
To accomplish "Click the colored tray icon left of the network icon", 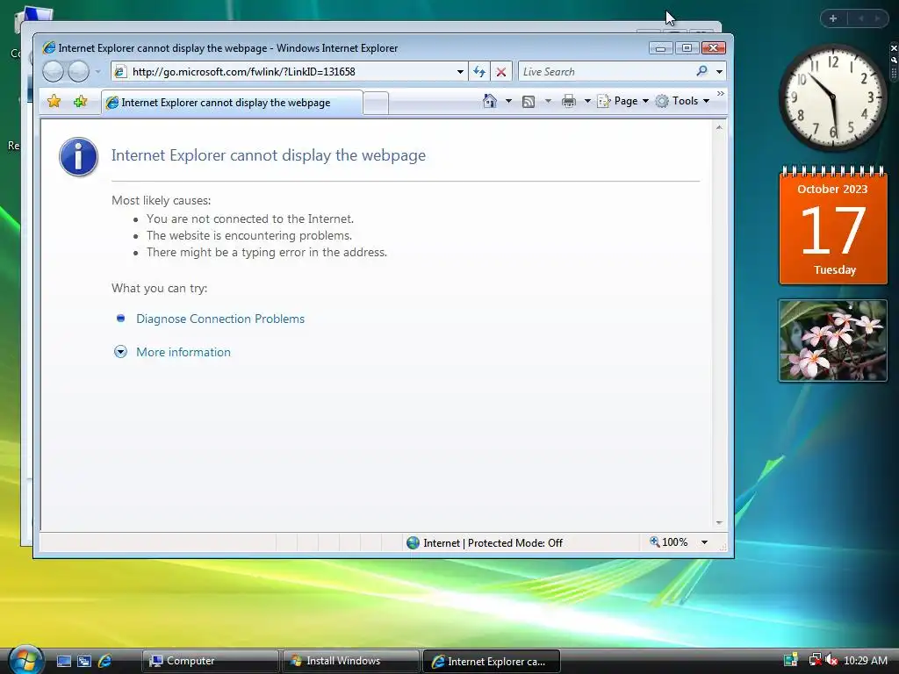I will click(791, 660).
